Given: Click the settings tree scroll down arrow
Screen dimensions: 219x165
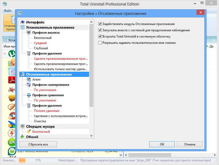Looking at the screenshot, I should (91, 136).
